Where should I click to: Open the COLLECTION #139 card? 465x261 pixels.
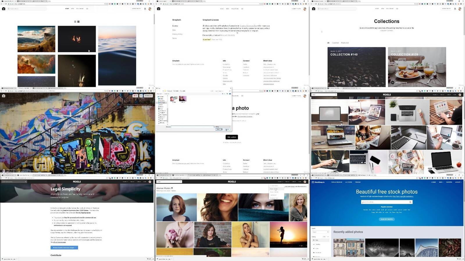[417, 67]
